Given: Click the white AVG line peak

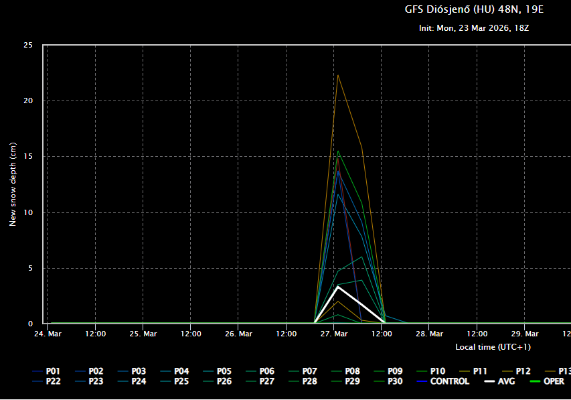Looking at the screenshot, I should [338, 287].
